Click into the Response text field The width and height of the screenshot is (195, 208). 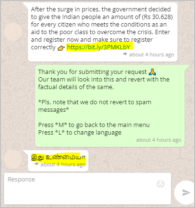tap(88, 189)
